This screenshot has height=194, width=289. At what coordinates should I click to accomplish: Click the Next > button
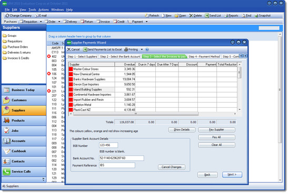232,175
